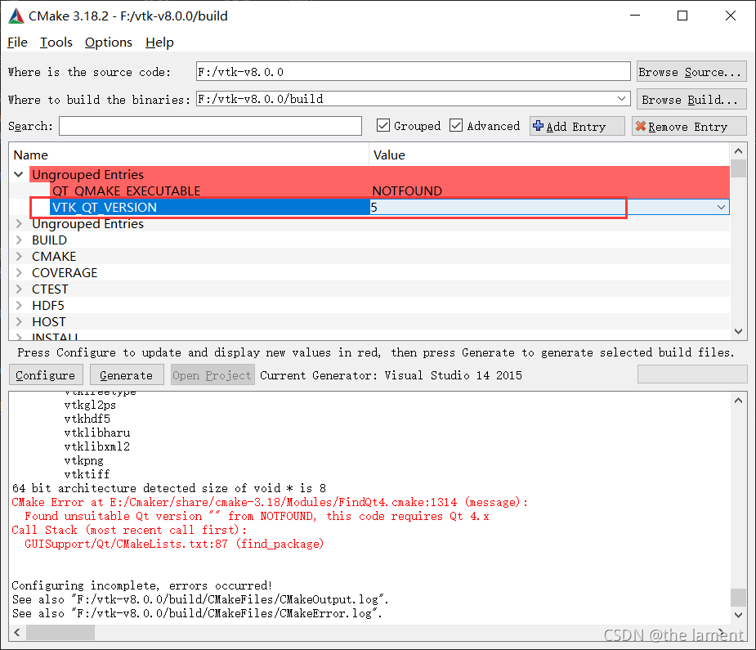Click the Generate button
Viewport: 756px width, 650px height.
coord(127,374)
